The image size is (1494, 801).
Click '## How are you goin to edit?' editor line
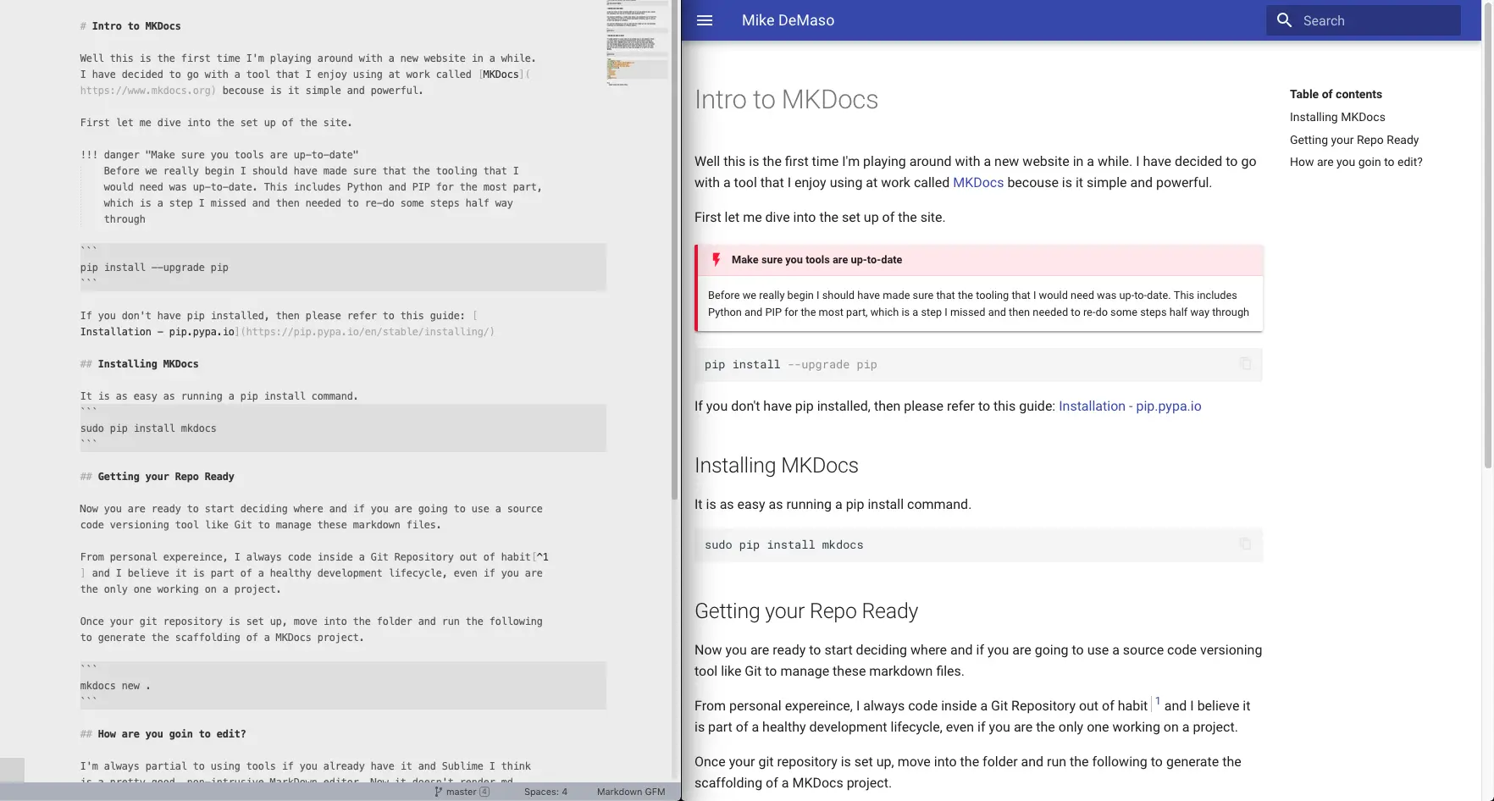coord(163,734)
